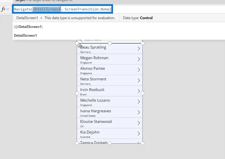The width and height of the screenshot is (225, 159).
Task: Click the gallery's top-center resize handle
Action: coord(110,43)
